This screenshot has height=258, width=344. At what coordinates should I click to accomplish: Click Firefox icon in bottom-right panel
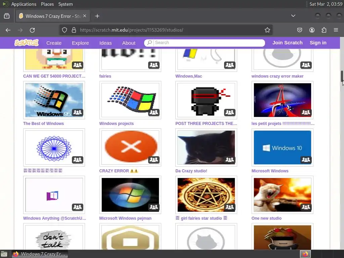pos(305,254)
